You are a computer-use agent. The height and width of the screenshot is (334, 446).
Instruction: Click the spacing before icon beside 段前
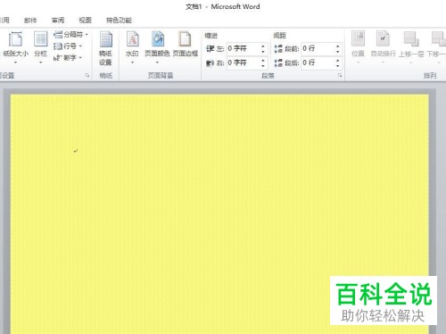pos(278,48)
